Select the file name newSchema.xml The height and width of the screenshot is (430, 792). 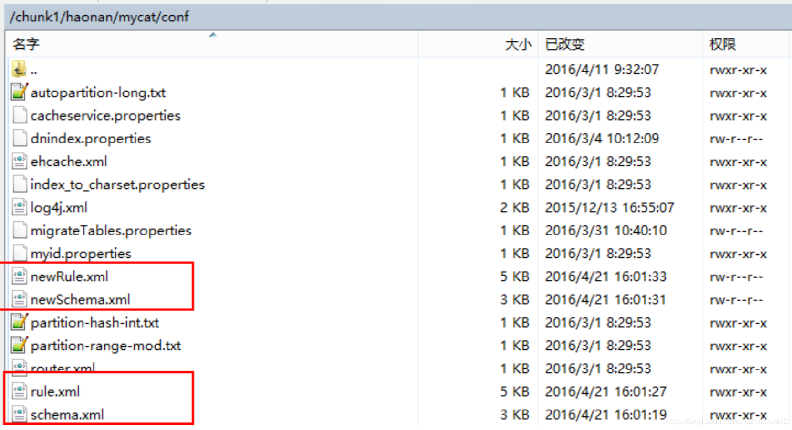pos(81,299)
